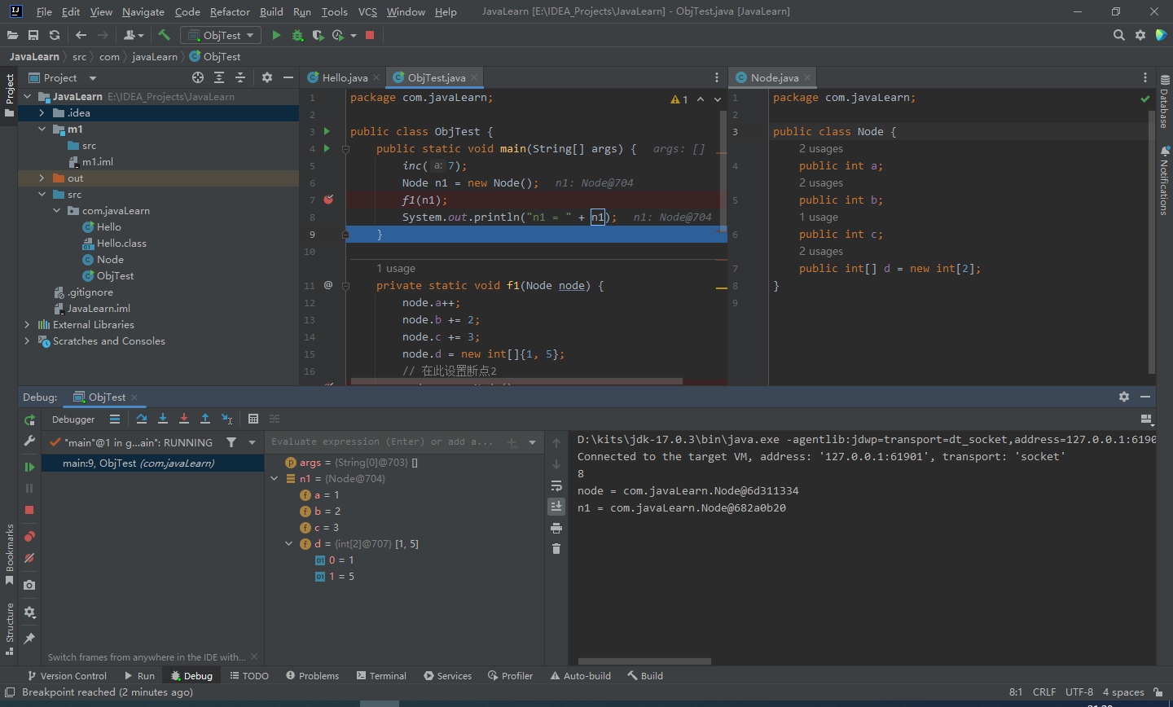This screenshot has height=707, width=1173.
Task: Select the .gitignore file in the Project tree
Action: pyautogui.click(x=83, y=292)
